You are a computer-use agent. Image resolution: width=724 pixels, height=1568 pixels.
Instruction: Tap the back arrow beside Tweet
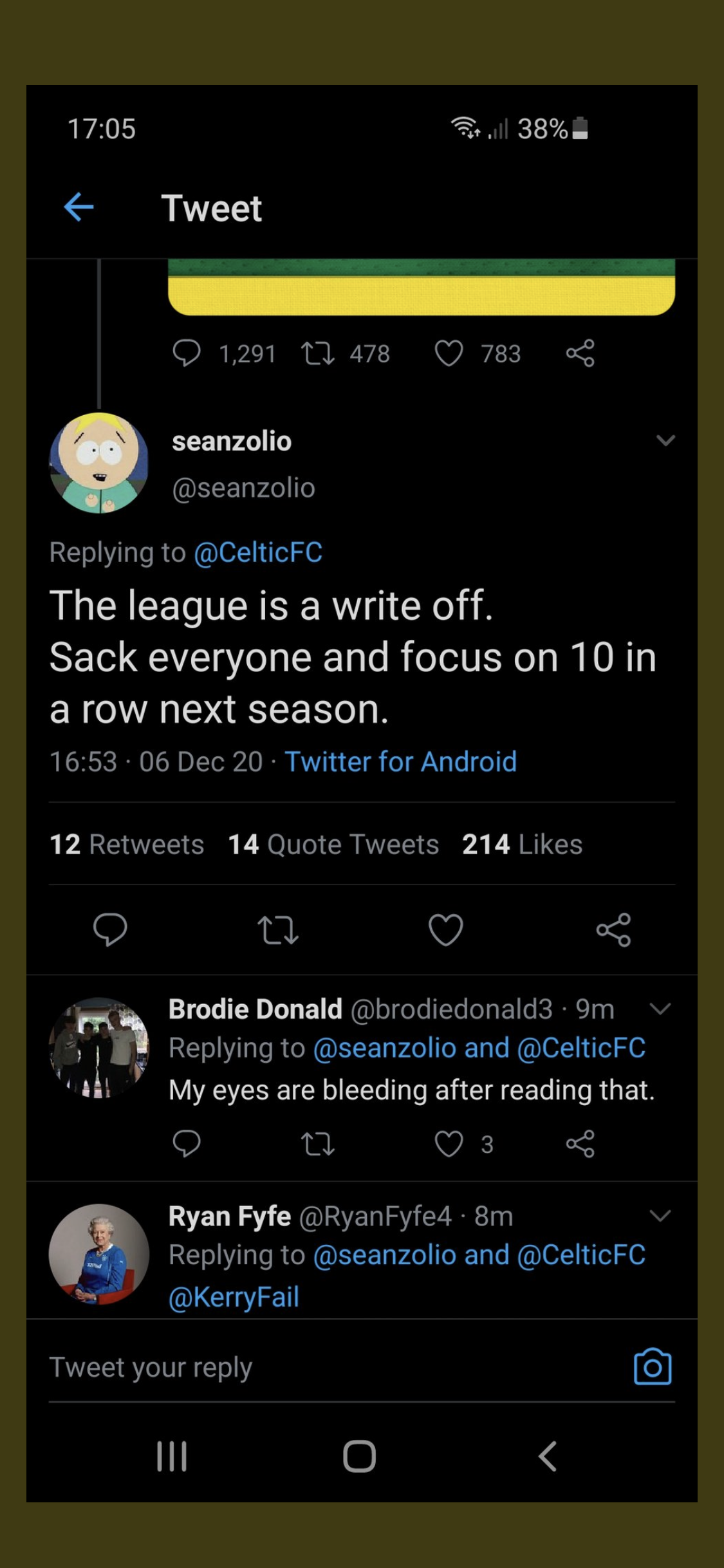click(x=79, y=207)
